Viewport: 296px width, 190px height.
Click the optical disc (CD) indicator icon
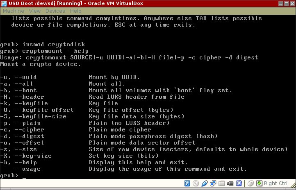pyautogui.click(x=196, y=183)
